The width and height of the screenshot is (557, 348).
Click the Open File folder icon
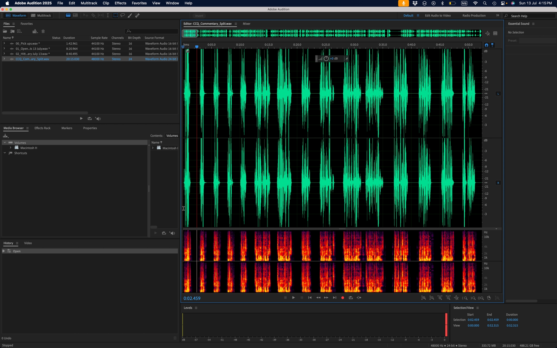(5, 31)
